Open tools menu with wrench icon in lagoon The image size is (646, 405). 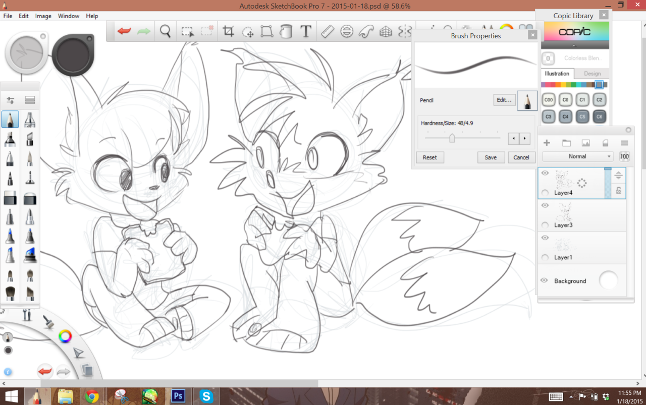click(x=27, y=315)
